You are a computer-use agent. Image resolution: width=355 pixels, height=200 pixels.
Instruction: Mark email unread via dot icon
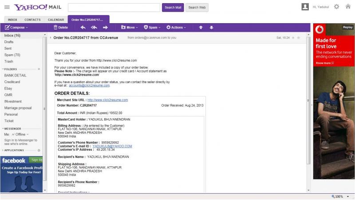293,38
